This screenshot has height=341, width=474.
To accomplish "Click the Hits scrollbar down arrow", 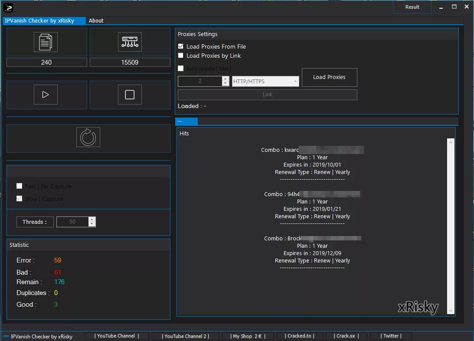I will point(451,311).
